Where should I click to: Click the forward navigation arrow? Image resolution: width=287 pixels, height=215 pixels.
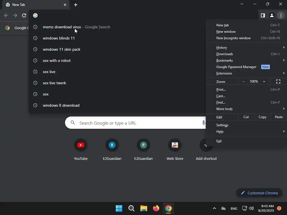15,15
